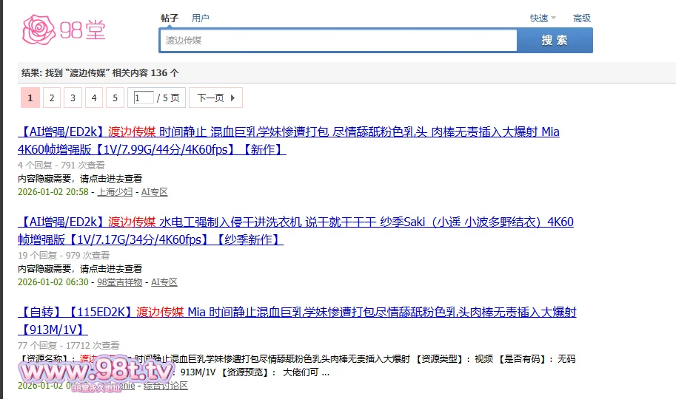Go to results page 3
The width and height of the screenshot is (676, 399).
pos(73,98)
